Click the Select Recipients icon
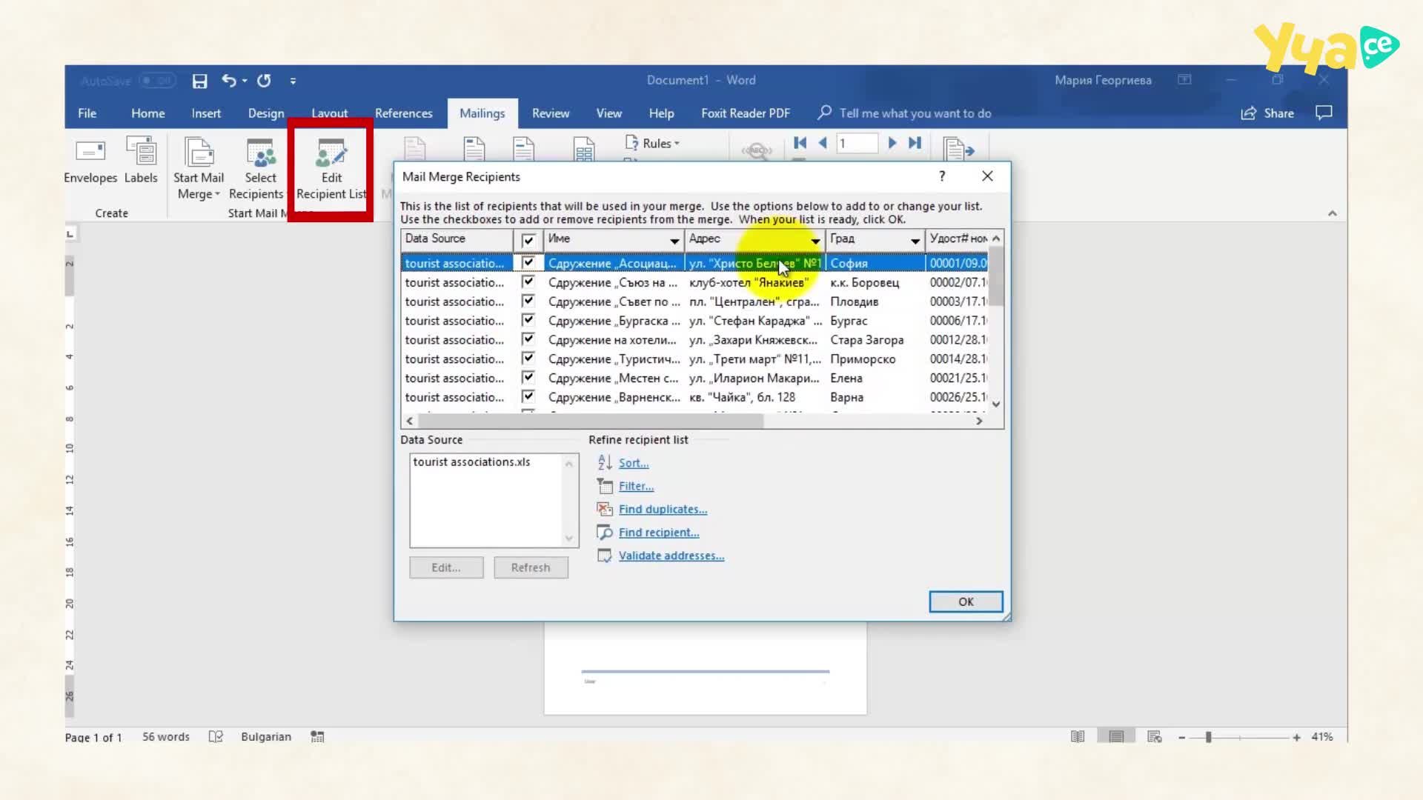The height and width of the screenshot is (800, 1423). pos(260,153)
